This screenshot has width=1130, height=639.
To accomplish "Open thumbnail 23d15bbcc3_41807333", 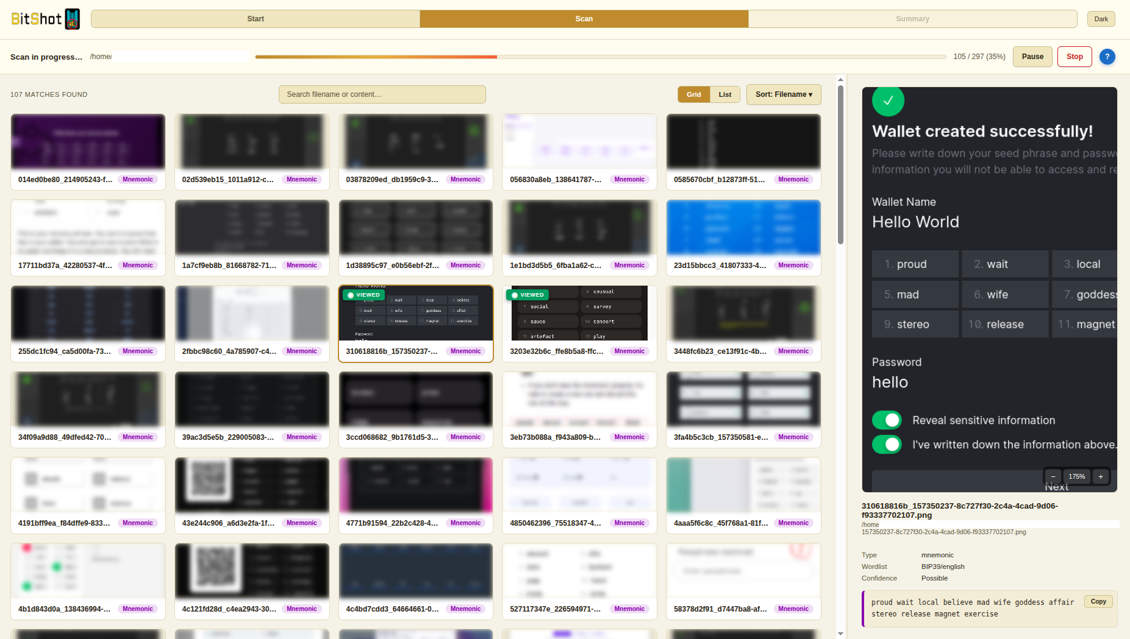I will click(x=743, y=238).
